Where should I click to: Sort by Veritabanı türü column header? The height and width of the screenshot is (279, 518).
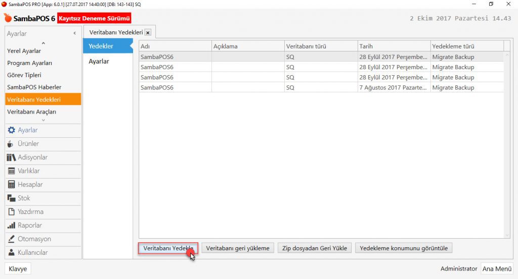[x=321, y=46]
